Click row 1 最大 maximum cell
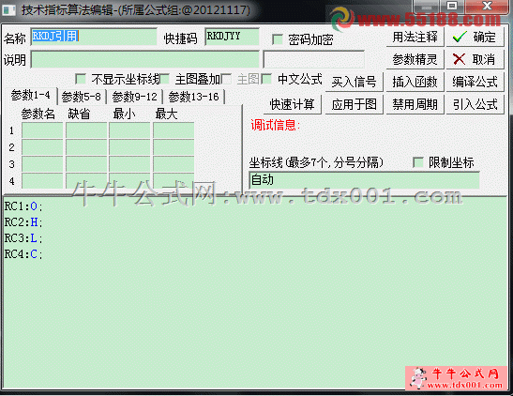 point(174,130)
